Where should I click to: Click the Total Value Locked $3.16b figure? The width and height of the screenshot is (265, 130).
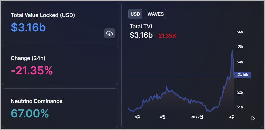(x=28, y=27)
